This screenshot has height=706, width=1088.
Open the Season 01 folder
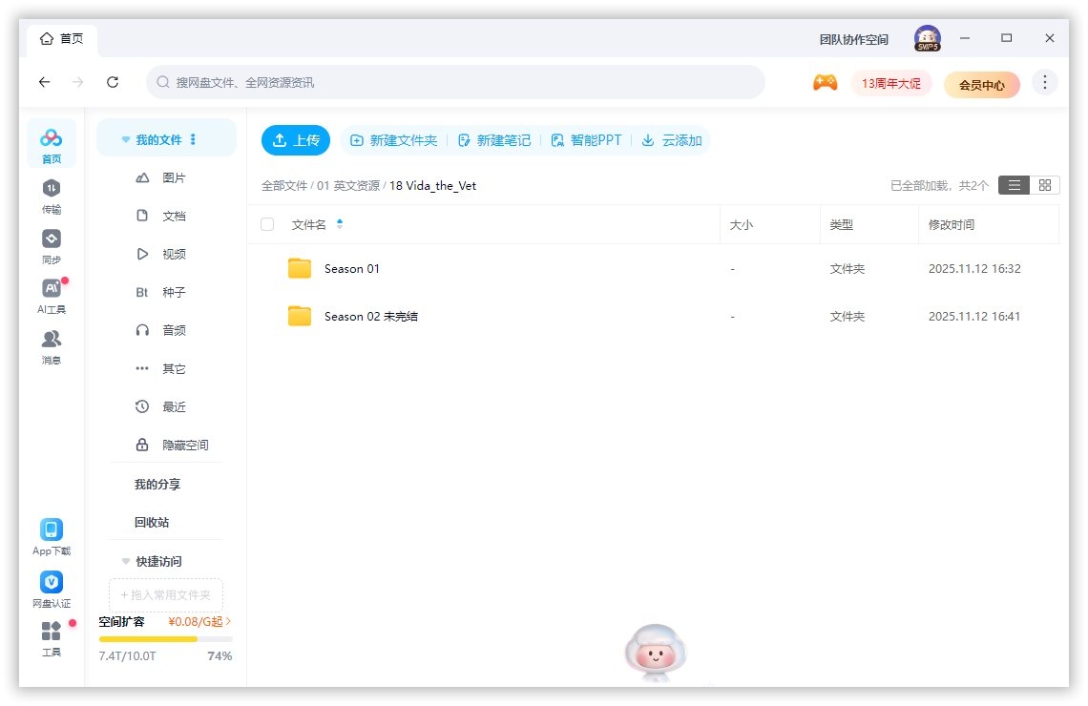[354, 268]
